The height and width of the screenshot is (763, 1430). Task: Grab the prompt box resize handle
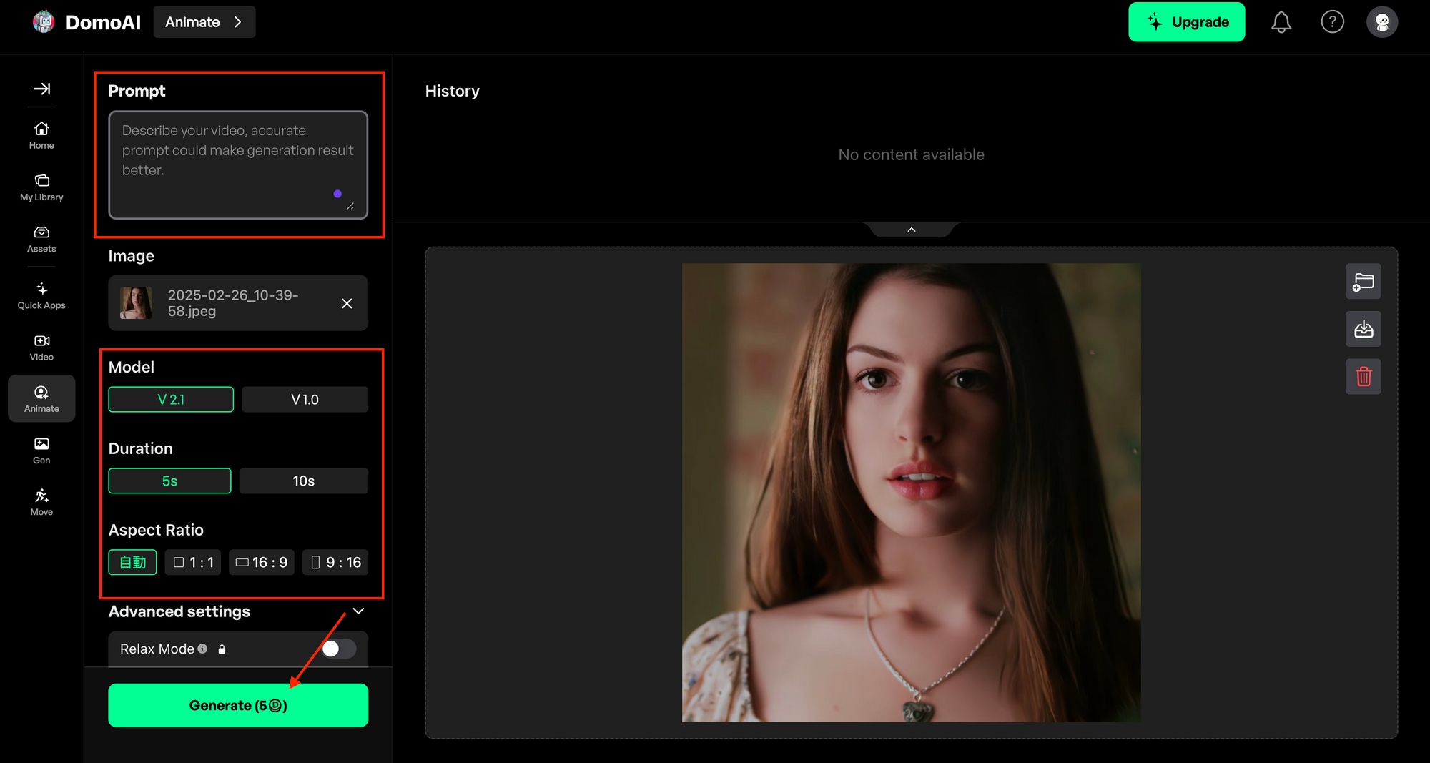pyautogui.click(x=350, y=206)
